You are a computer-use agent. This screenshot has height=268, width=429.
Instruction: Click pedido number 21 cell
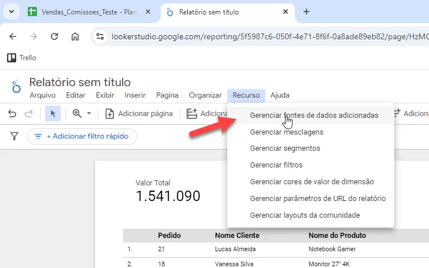click(x=161, y=249)
